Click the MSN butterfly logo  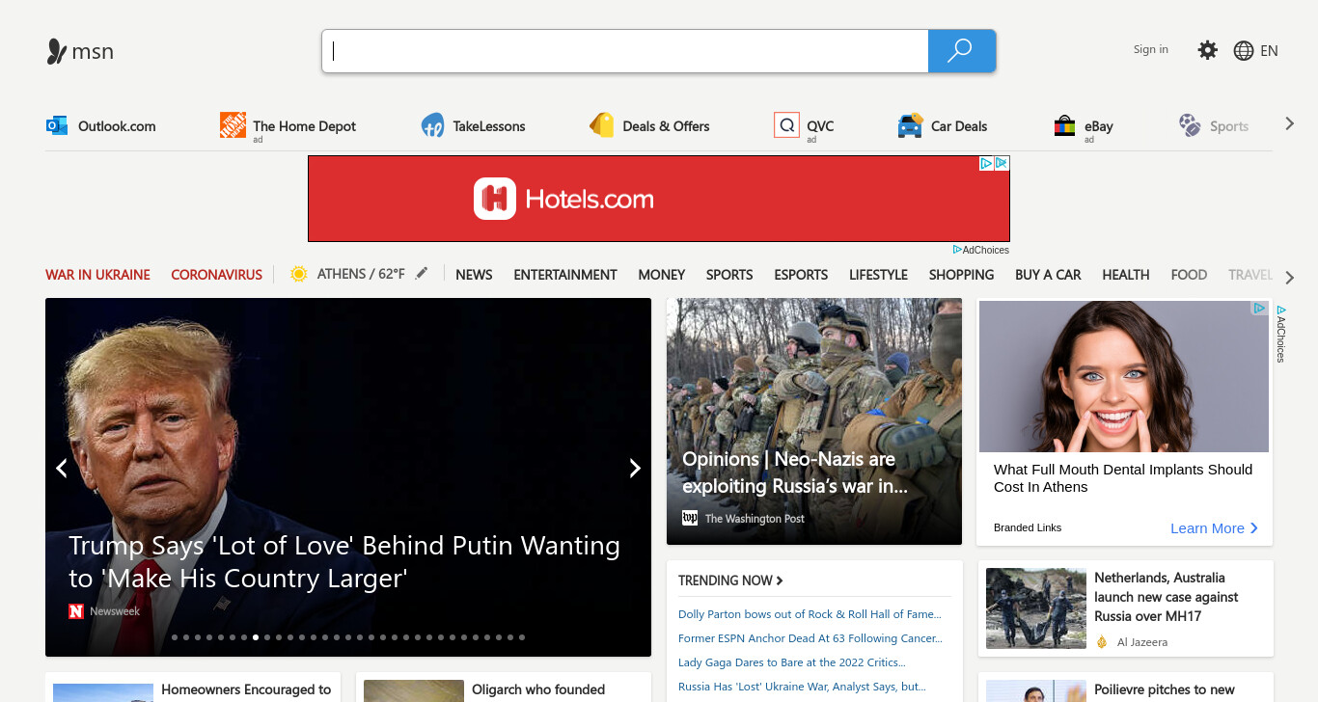(57, 51)
